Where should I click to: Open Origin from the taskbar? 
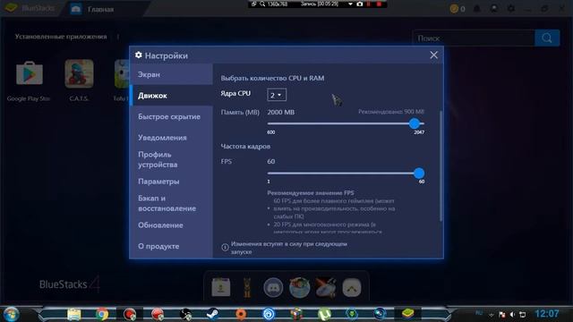(241, 314)
